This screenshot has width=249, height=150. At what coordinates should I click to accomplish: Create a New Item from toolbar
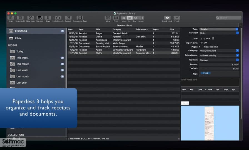(31, 18)
